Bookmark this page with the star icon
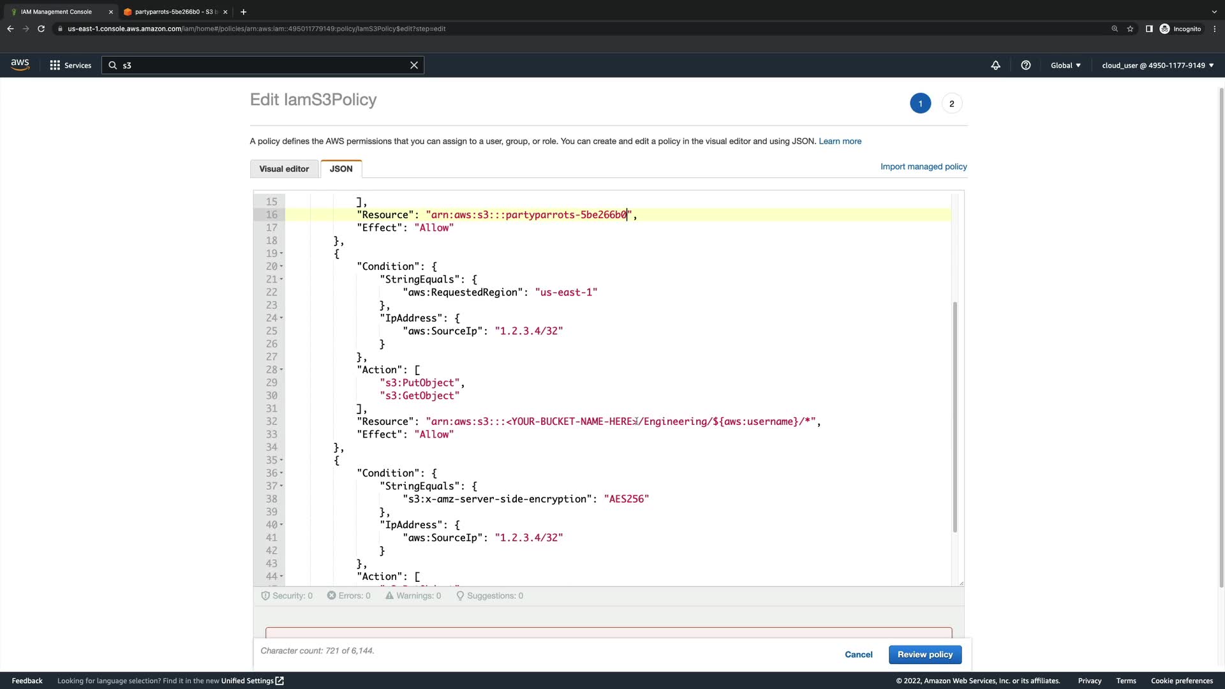Image resolution: width=1225 pixels, height=689 pixels. pyautogui.click(x=1130, y=29)
